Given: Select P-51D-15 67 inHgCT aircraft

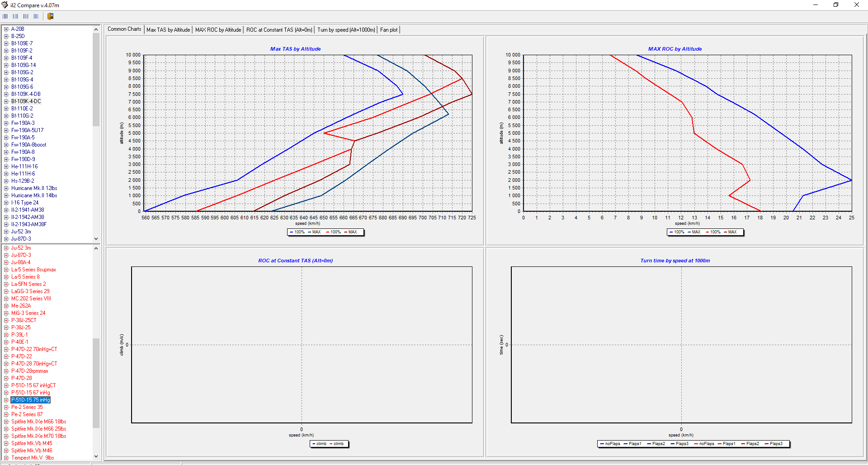Looking at the screenshot, I should [x=33, y=385].
